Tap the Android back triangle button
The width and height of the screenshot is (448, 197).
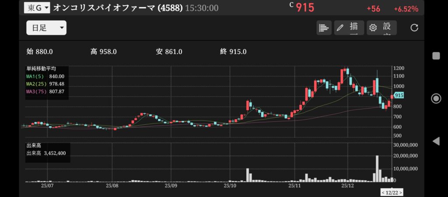coord(436,141)
